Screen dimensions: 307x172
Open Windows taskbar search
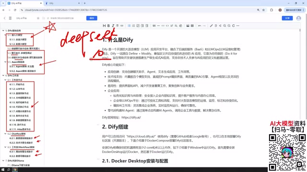9,170
